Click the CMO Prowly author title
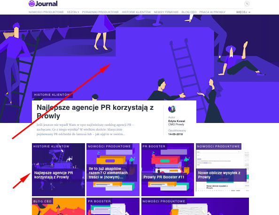279x215 pixels. pyautogui.click(x=176, y=124)
